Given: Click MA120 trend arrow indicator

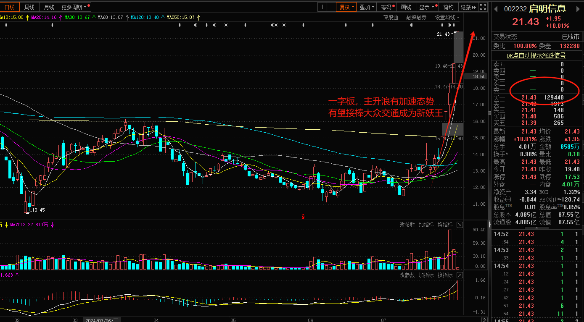Looking at the screenshot, I should pos(163,17).
